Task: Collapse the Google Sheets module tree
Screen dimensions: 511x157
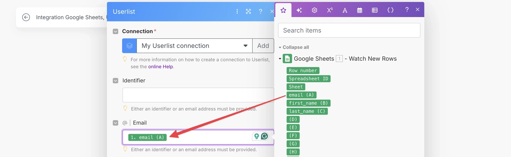Action: (280, 59)
